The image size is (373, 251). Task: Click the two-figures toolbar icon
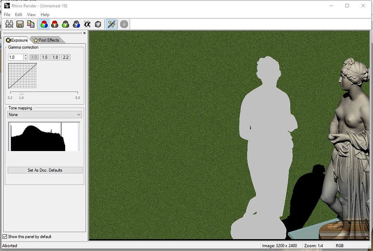pyautogui.click(x=10, y=24)
